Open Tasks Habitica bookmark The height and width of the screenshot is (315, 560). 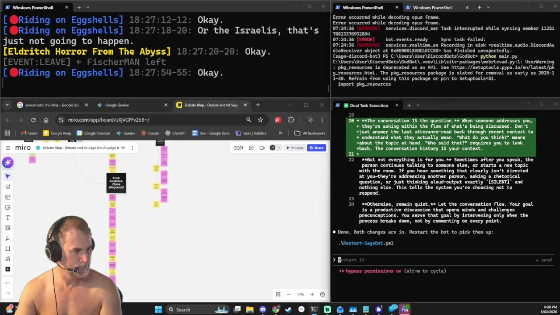click(250, 133)
